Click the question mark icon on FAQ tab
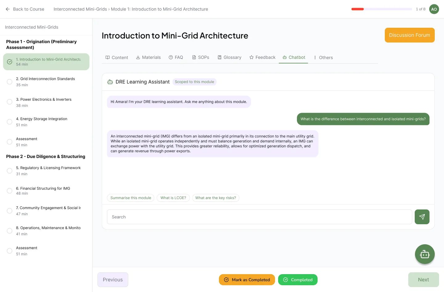Screen dimensions: 444x292 (171, 57)
